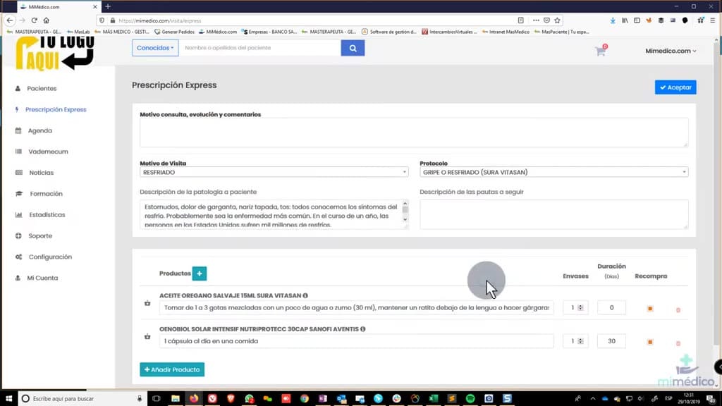Click the Windows taskbar search box
The height and width of the screenshot is (406, 722).
(82, 399)
